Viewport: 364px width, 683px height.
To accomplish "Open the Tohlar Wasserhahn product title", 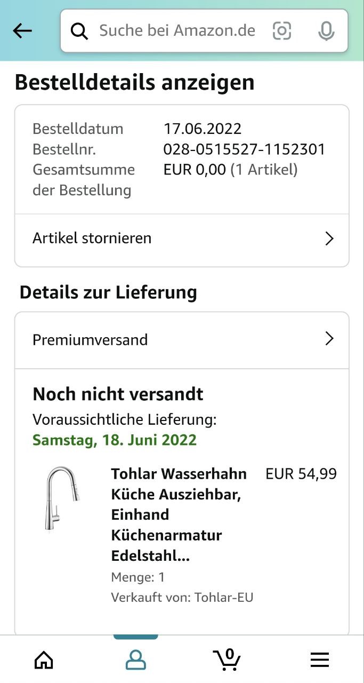I will (179, 514).
